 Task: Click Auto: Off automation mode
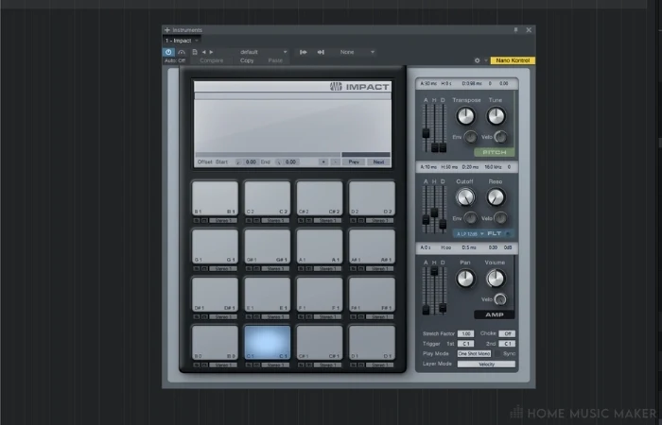[175, 60]
